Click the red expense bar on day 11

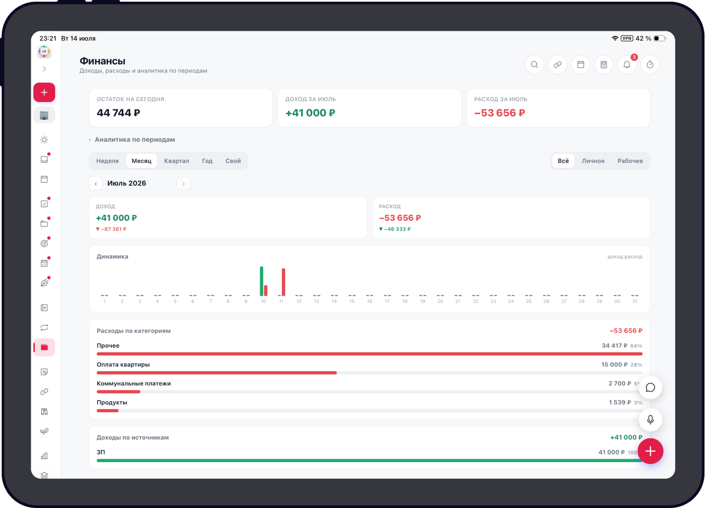pos(283,282)
